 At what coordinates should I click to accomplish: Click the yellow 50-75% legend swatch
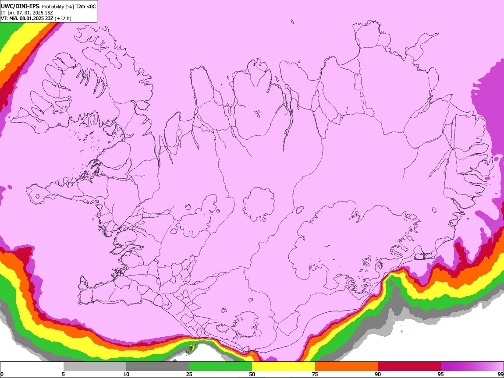[284, 367]
